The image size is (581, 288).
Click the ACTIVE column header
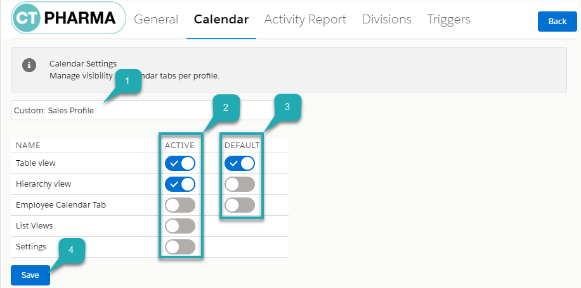[180, 146]
